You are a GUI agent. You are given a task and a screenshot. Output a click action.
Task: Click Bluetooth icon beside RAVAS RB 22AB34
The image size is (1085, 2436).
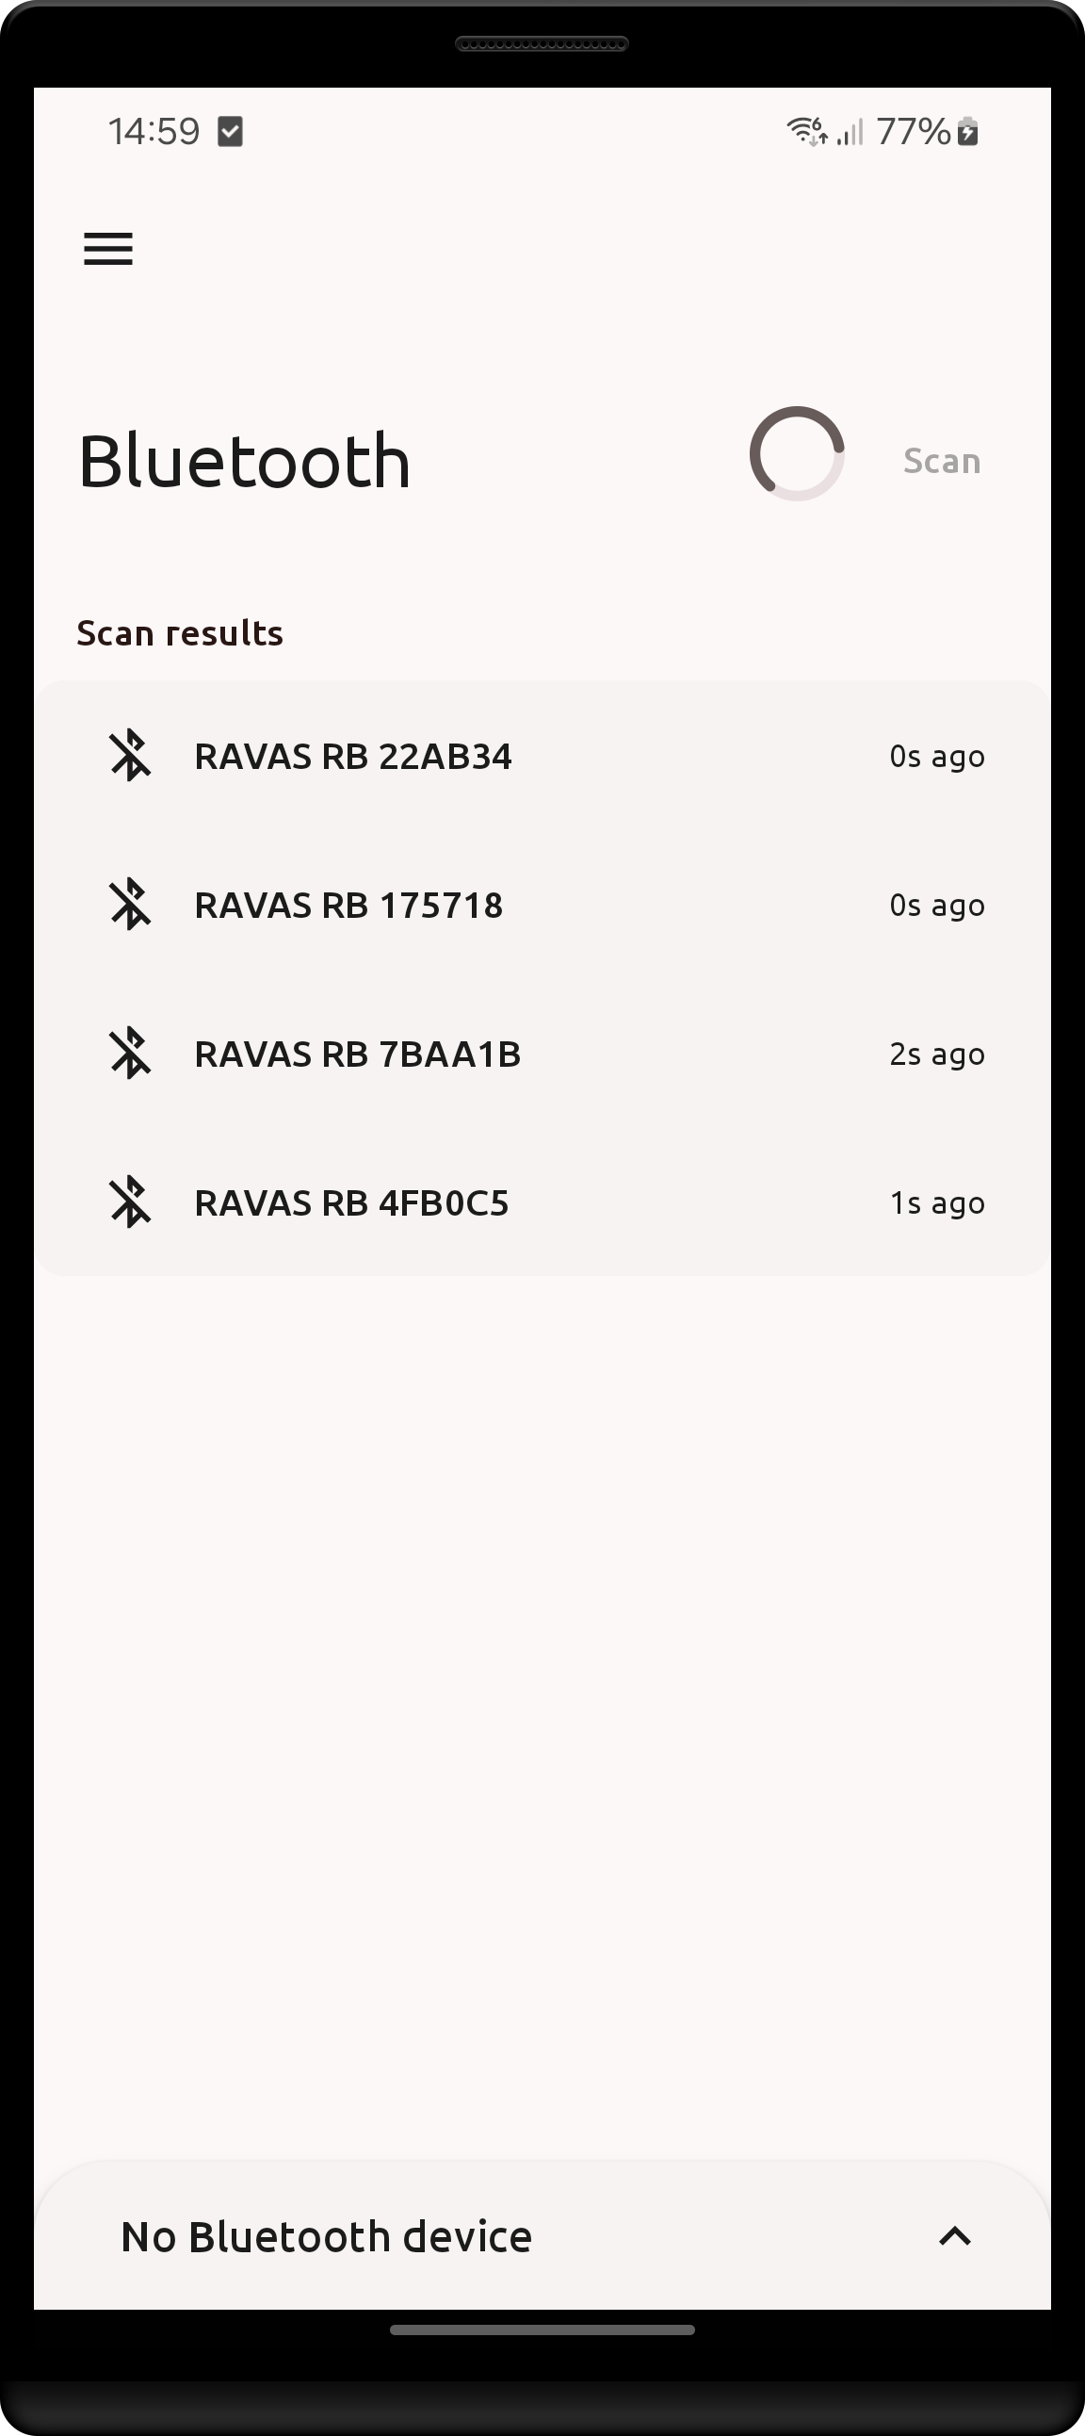[x=130, y=756]
